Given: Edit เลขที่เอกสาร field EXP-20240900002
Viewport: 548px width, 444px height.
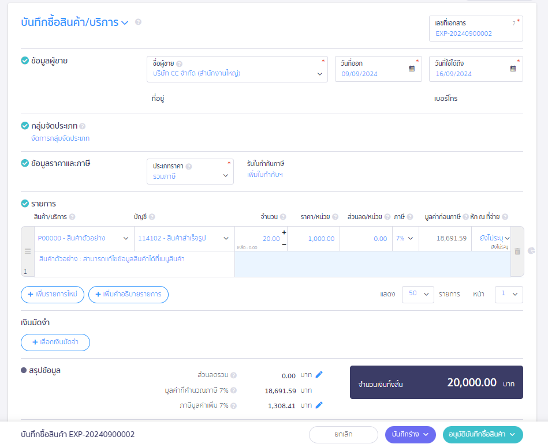Looking at the screenshot, I should [476, 29].
